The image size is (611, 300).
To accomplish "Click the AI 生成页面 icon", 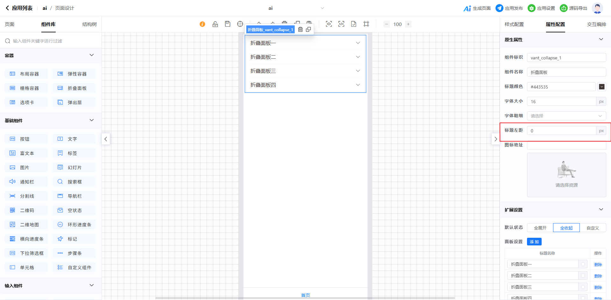I will coord(467,8).
